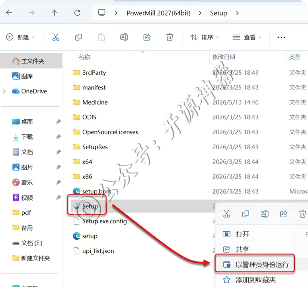This screenshot has width=308, height=287.
Task: Open PowerMill 2027(64bit) breadcrumb
Action: pos(158,13)
